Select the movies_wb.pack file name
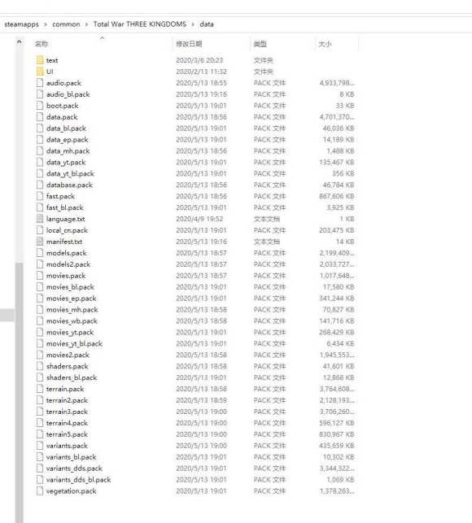 tap(72, 320)
